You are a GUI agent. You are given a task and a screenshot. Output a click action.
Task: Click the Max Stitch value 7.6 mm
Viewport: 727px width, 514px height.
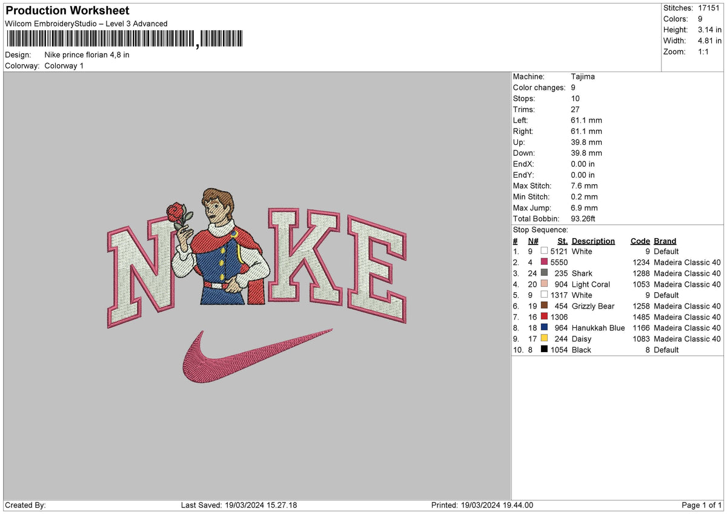click(584, 185)
